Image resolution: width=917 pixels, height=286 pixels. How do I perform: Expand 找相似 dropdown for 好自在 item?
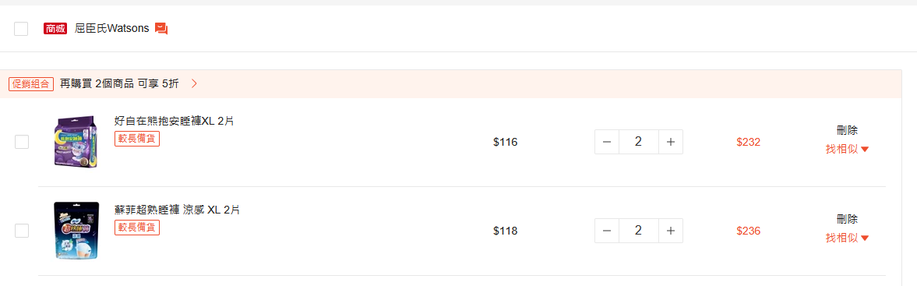(x=848, y=149)
